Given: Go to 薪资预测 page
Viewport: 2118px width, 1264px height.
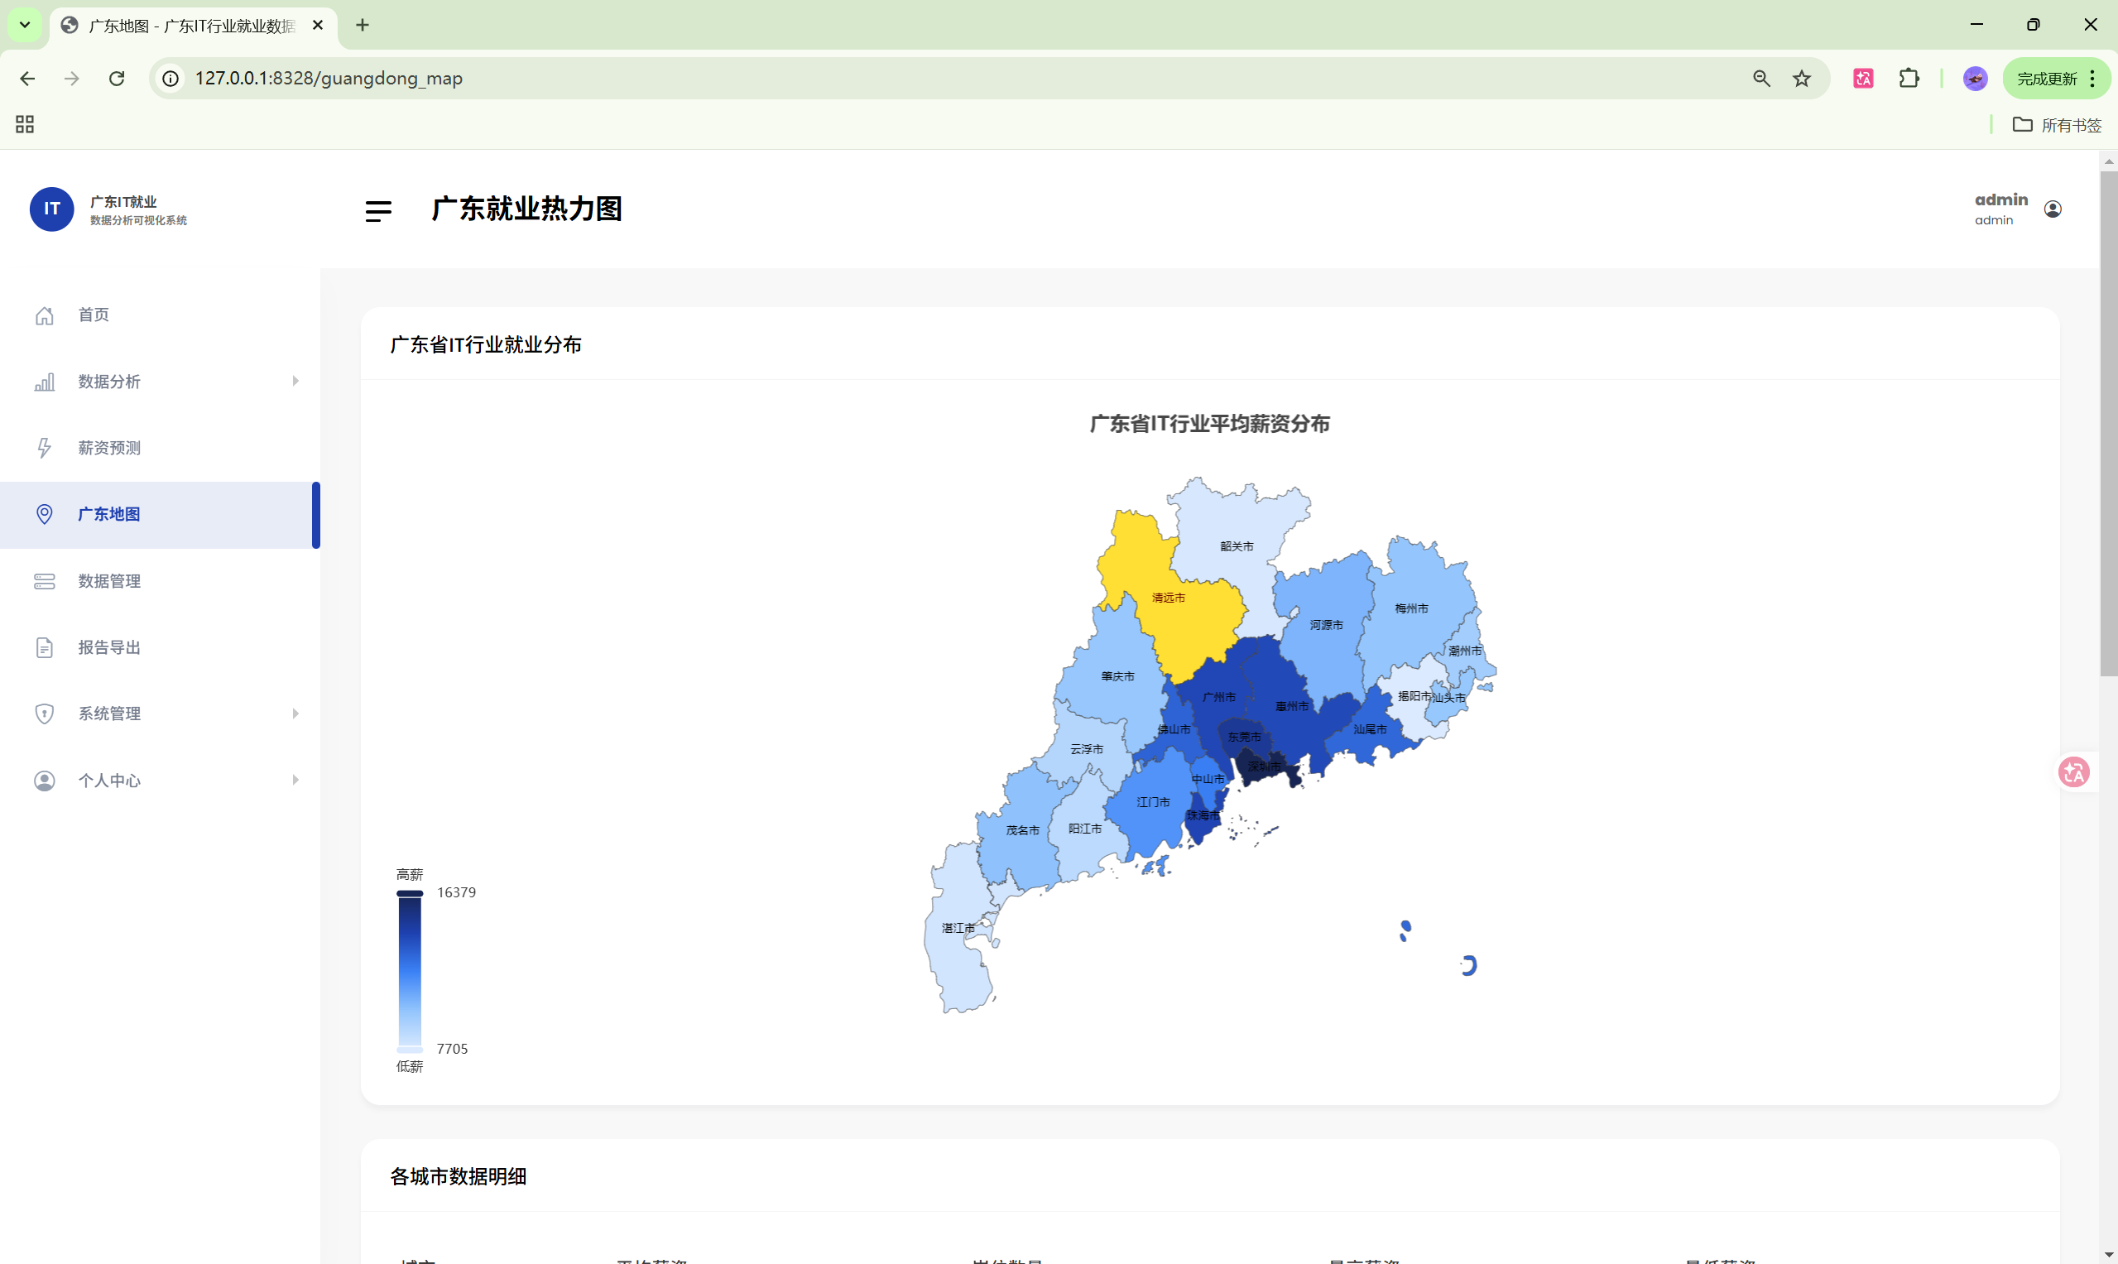Looking at the screenshot, I should coord(109,448).
